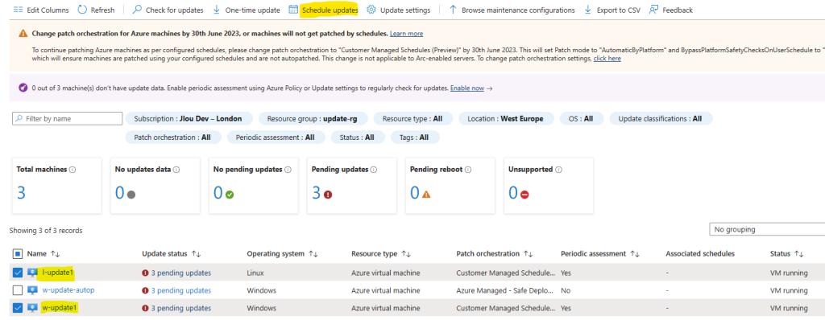
Task: Click the Check for updates magnifier icon
Action: point(137,10)
